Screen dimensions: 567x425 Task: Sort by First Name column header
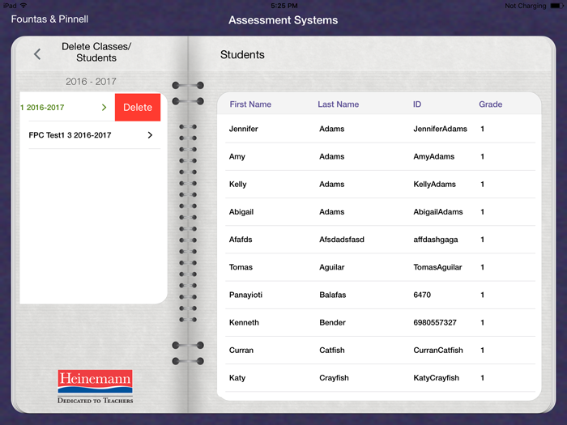coord(250,104)
